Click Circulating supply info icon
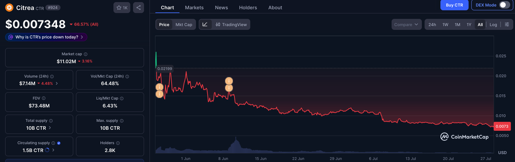Viewport: 515px width, 162px height. 54,143
